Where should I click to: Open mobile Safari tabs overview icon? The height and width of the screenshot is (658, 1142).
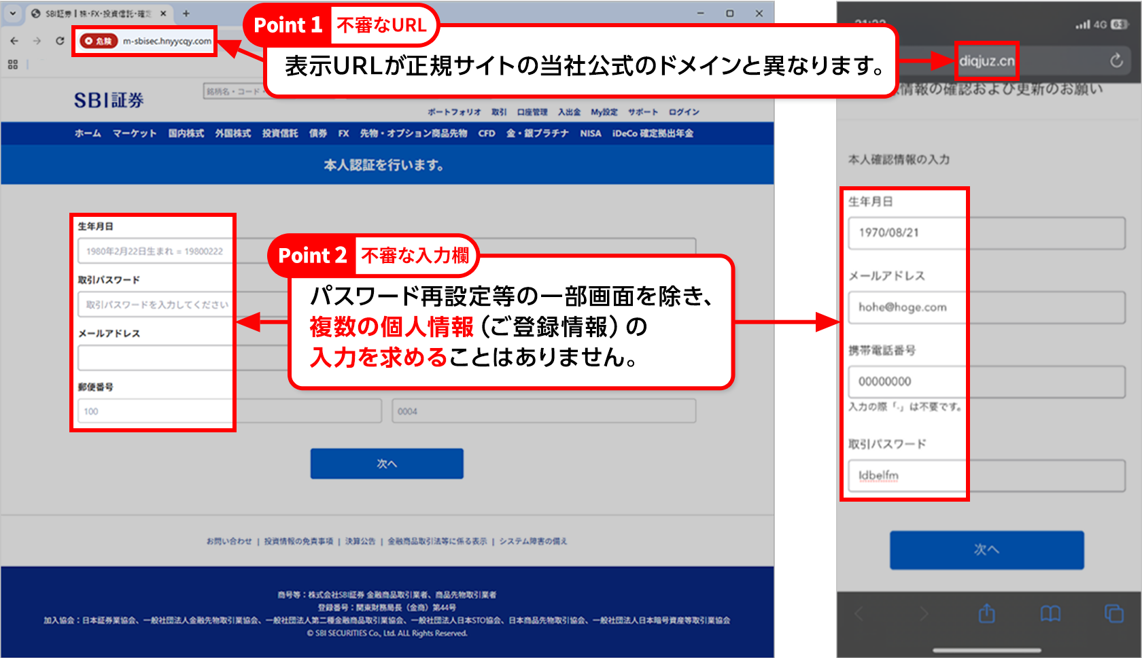point(1113,614)
